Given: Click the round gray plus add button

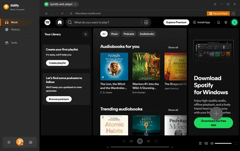Looking at the screenshot, I should 216,114.
